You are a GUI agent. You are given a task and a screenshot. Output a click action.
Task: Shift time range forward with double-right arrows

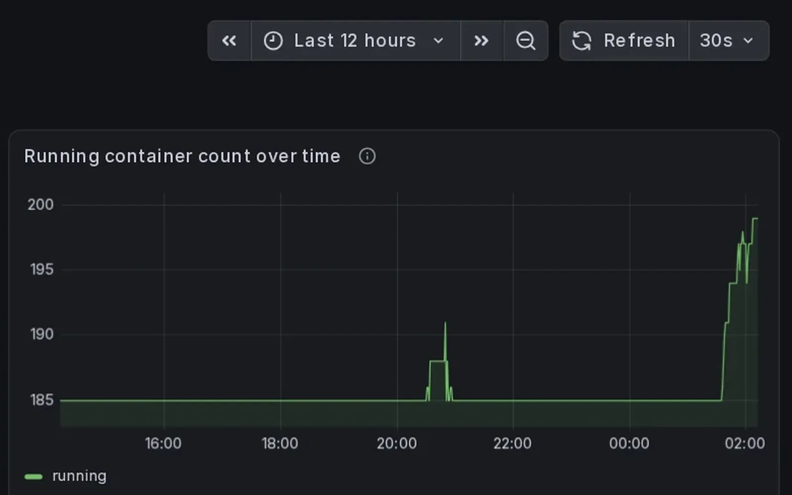pyautogui.click(x=482, y=41)
